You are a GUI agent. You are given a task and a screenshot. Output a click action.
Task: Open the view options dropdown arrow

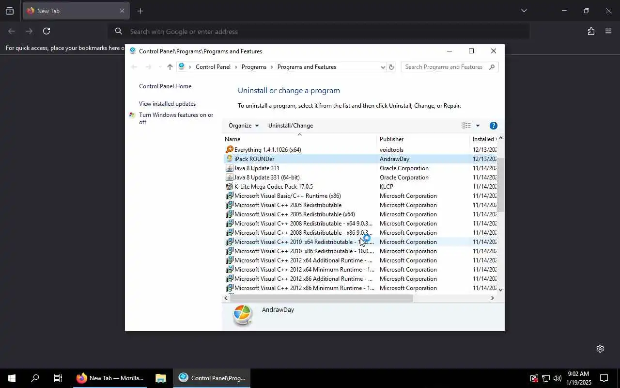click(478, 126)
